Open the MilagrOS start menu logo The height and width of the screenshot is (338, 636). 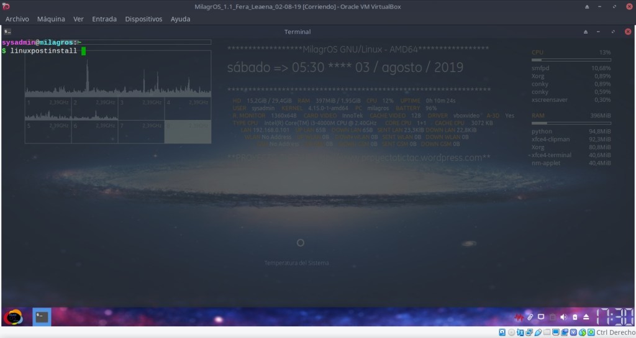[x=13, y=317]
